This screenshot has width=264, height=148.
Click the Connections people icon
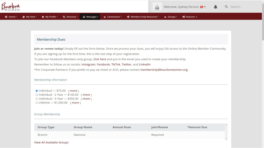105,17
